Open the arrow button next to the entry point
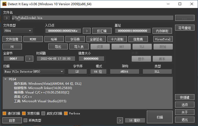The height and width of the screenshot is (126, 198). [x=87, y=31]
